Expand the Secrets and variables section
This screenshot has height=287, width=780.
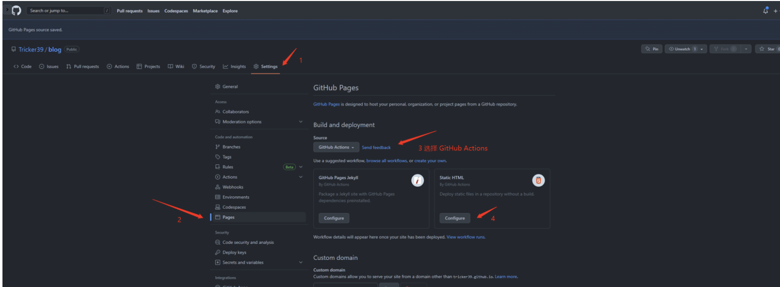[301, 262]
